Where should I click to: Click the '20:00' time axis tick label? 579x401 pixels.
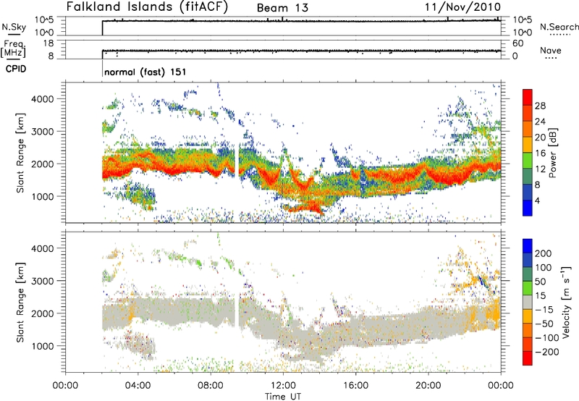tap(428, 386)
